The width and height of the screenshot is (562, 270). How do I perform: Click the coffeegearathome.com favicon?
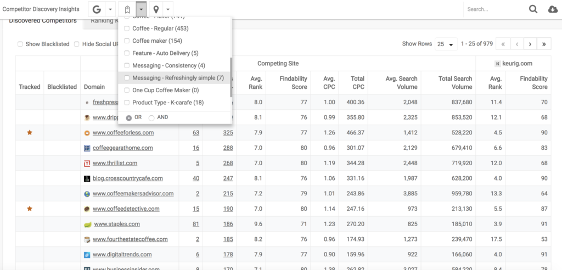[x=87, y=148]
